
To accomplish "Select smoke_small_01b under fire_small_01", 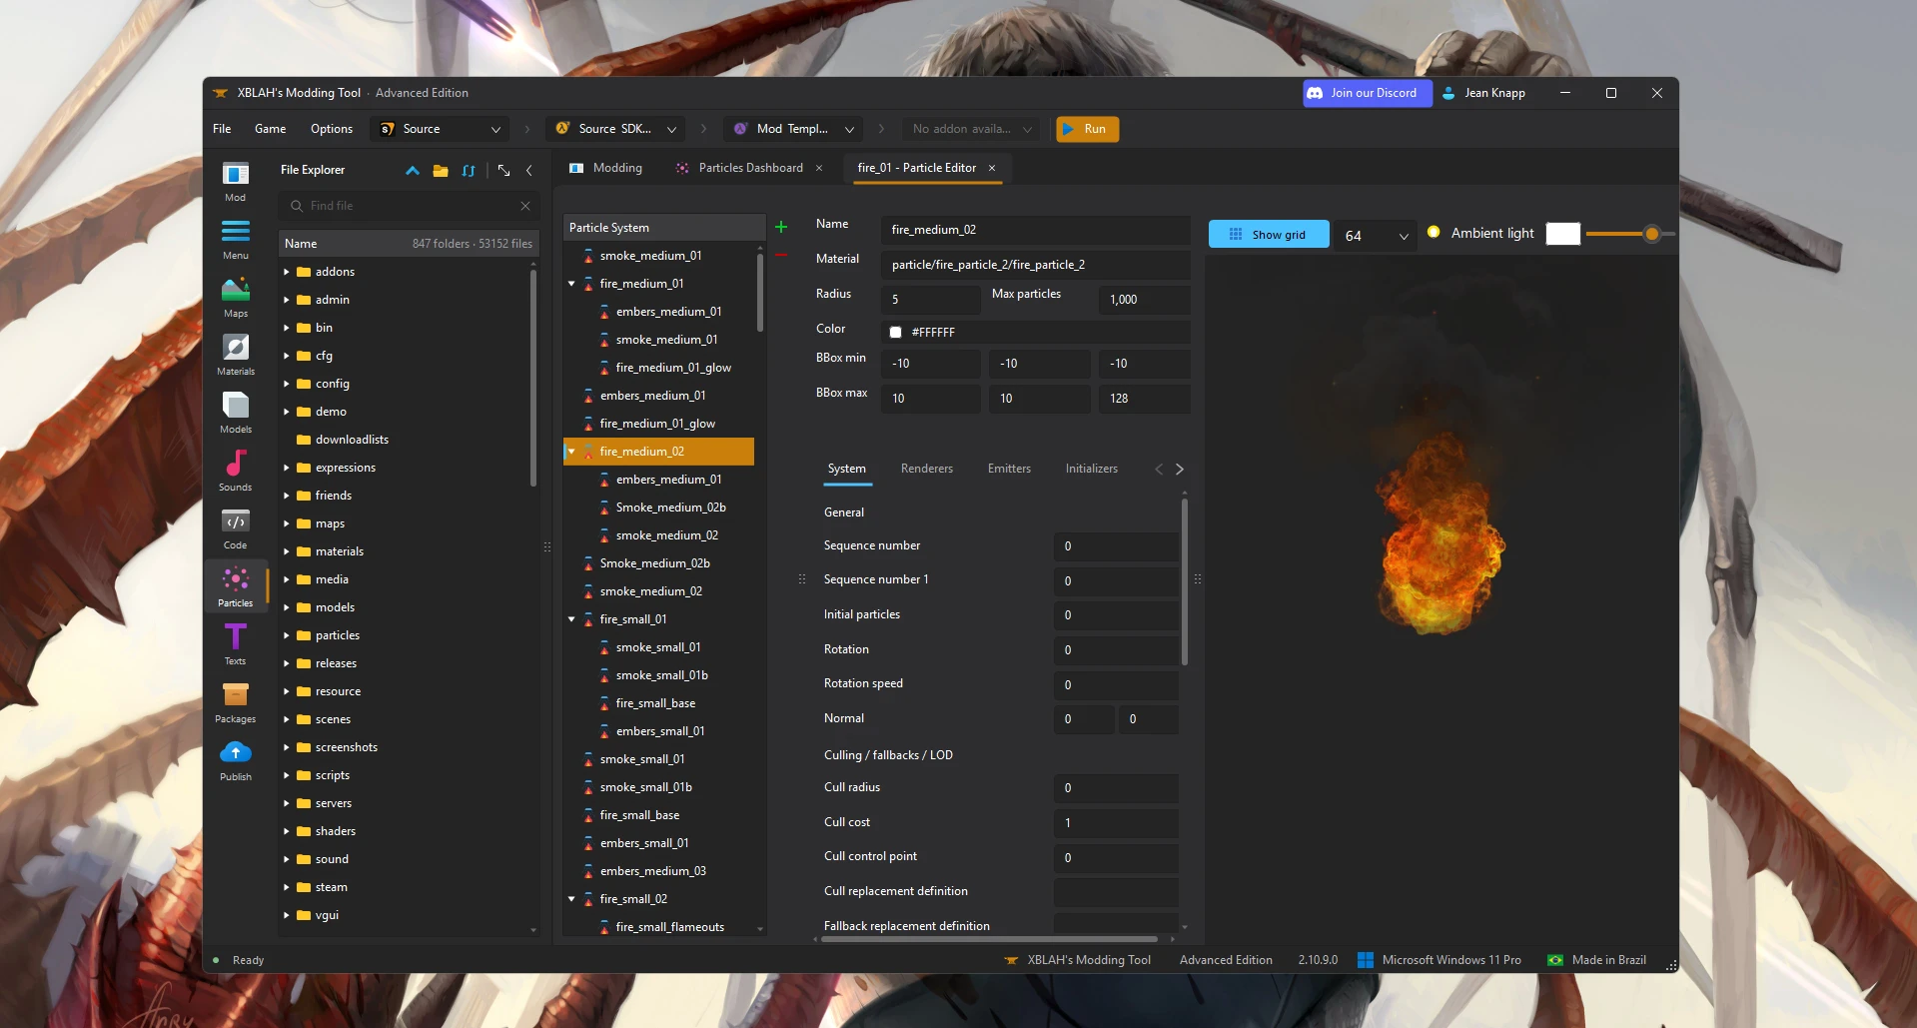I will click(661, 675).
